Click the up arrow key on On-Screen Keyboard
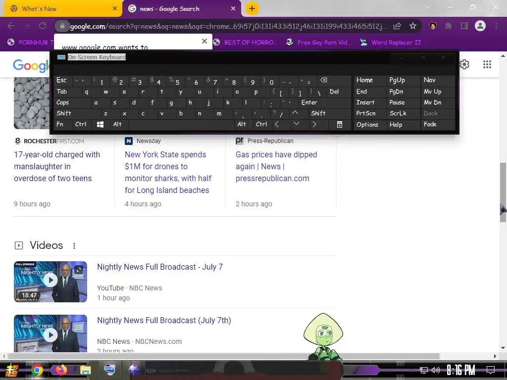This screenshot has width=507, height=380. coord(295,113)
